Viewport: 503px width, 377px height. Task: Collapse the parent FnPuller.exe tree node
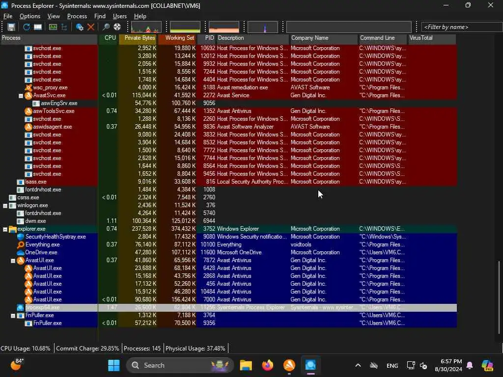[x=13, y=316]
